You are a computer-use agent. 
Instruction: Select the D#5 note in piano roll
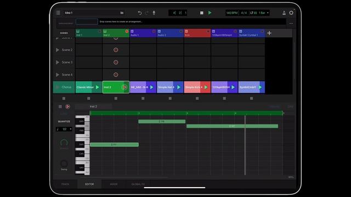[115, 144]
